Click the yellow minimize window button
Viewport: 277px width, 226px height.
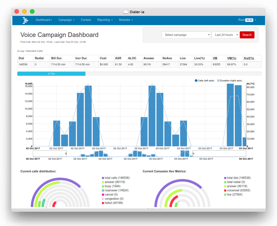(x=24, y=11)
